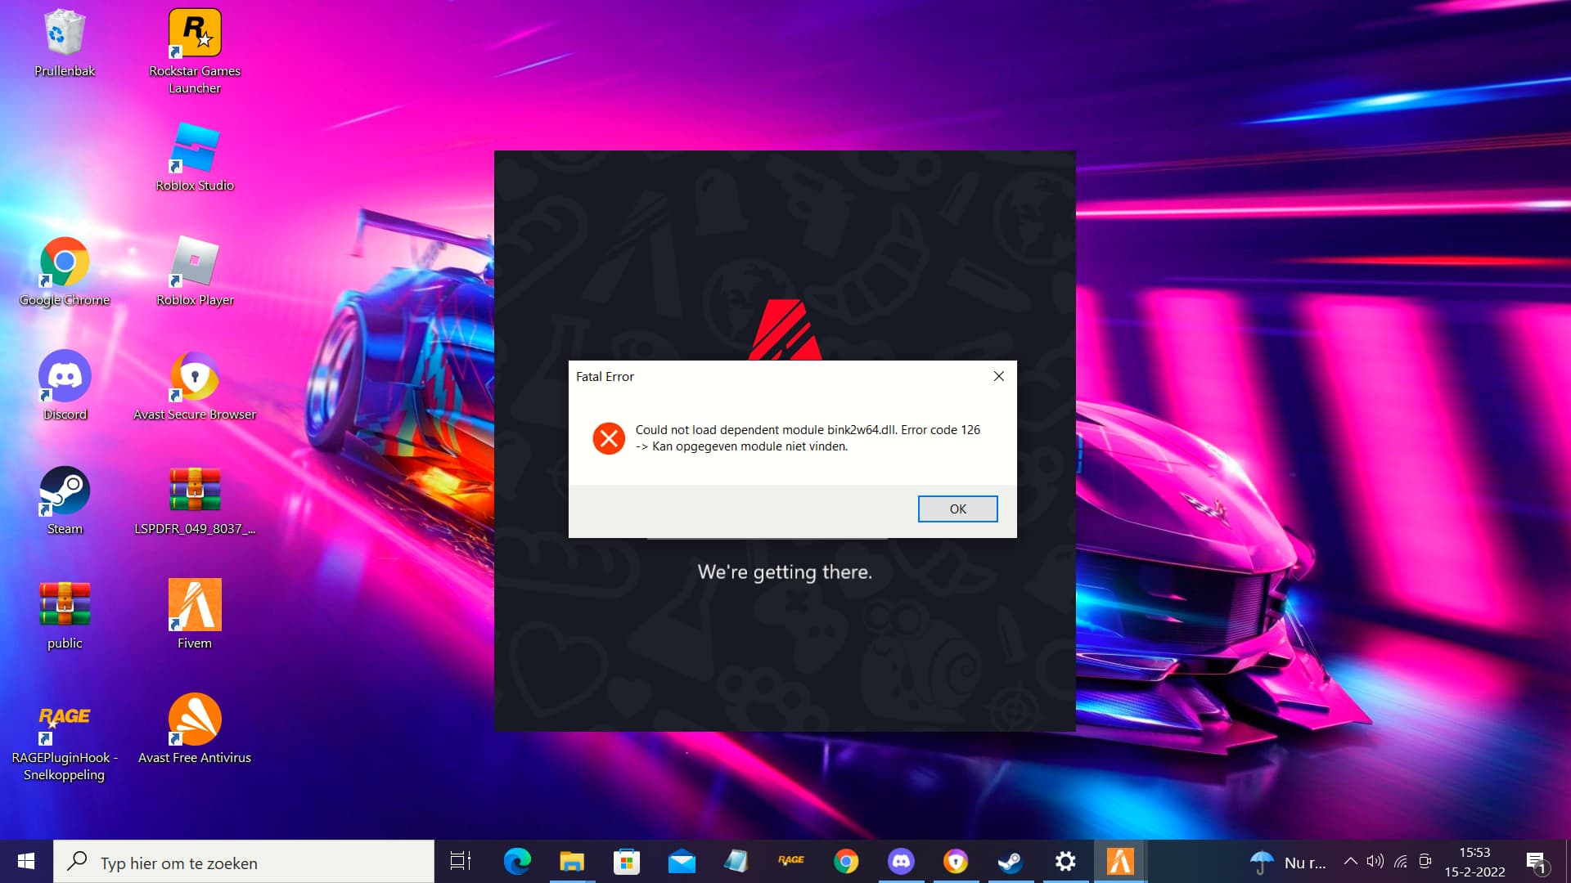Open Avast Secure Browser in the taskbar
Screen dimensions: 1571x883
click(956, 862)
